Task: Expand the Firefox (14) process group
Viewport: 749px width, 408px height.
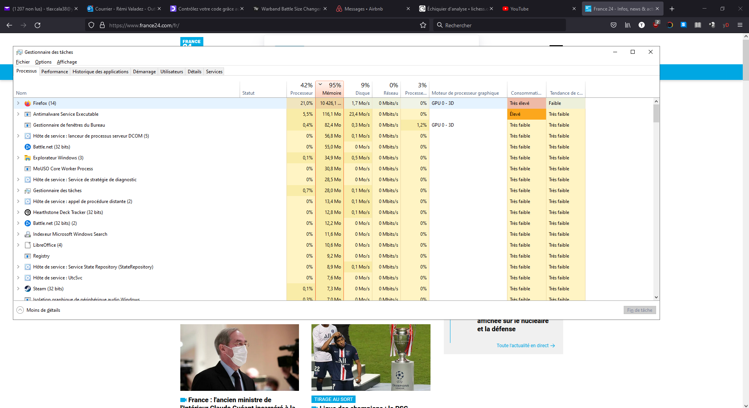Action: coord(18,103)
